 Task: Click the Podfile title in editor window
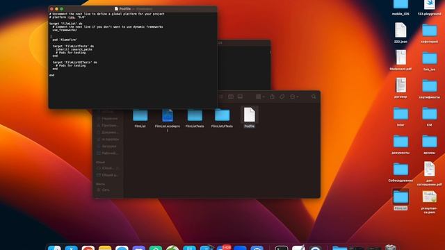tap(124, 9)
